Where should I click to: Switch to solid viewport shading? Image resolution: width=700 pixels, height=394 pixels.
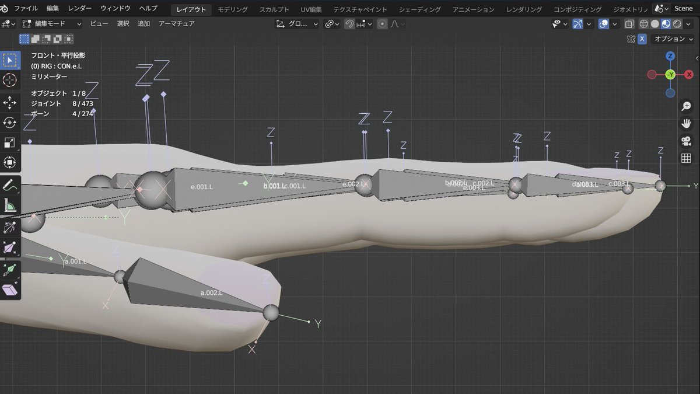click(655, 24)
